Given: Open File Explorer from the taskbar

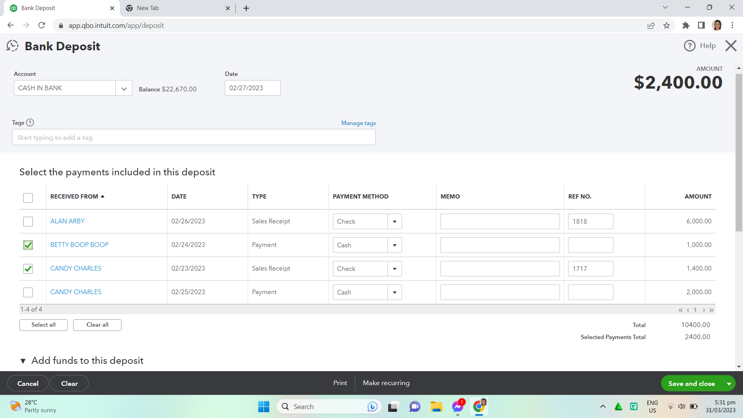Looking at the screenshot, I should point(436,407).
